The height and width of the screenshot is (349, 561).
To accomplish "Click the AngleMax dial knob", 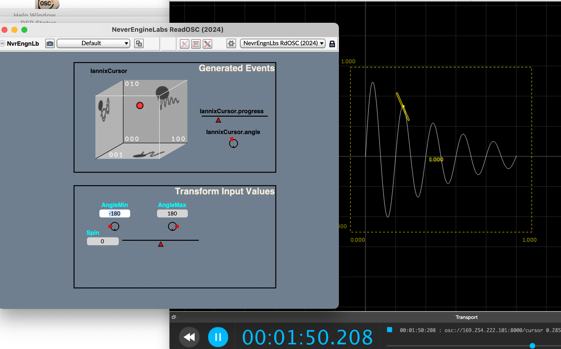I will pos(172,226).
